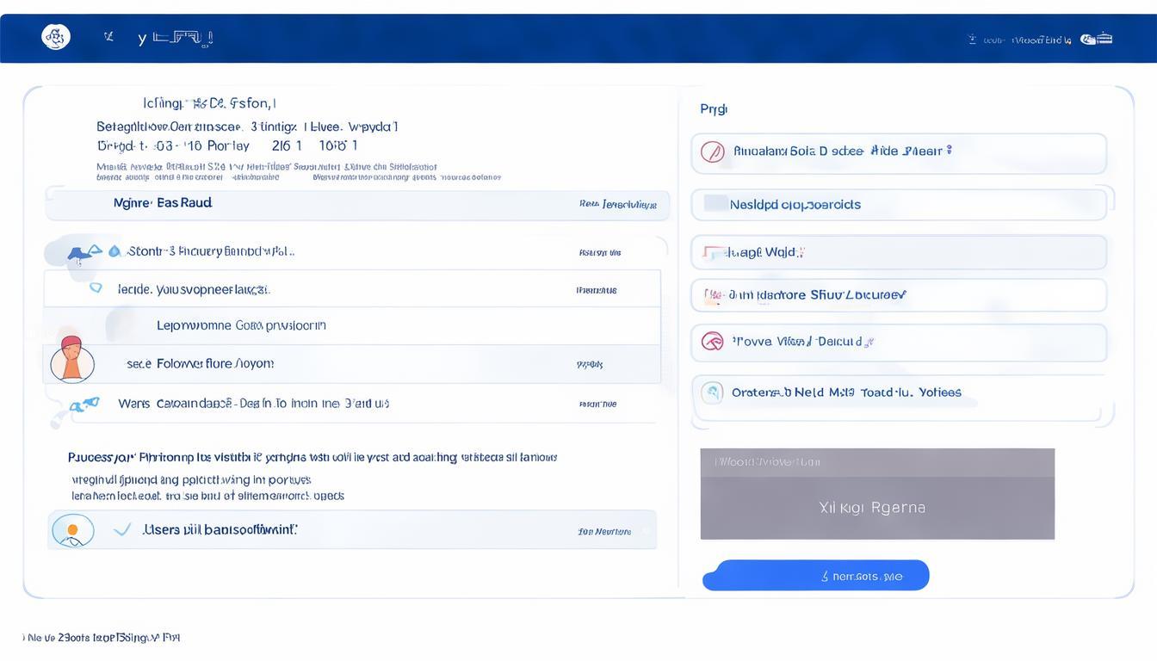Click the gray 'Xil kigi Rgarna' preview box
Screen dimensions: 1157x661
tap(876, 495)
